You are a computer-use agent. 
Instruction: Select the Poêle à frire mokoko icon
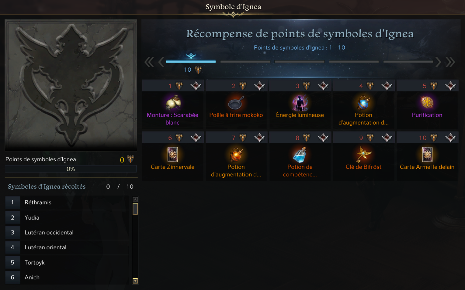(x=236, y=103)
